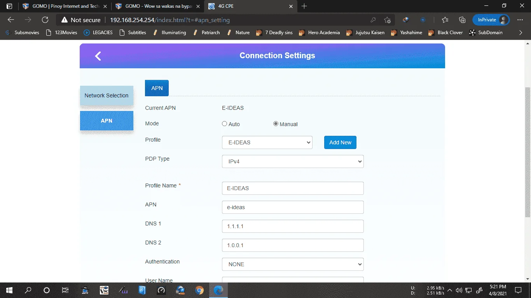Open the Profile dropdown showing E-IDEAS
Image resolution: width=531 pixels, height=298 pixels.
pos(267,142)
